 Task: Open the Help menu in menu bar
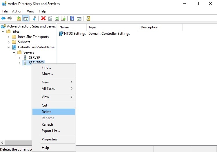point(42,11)
